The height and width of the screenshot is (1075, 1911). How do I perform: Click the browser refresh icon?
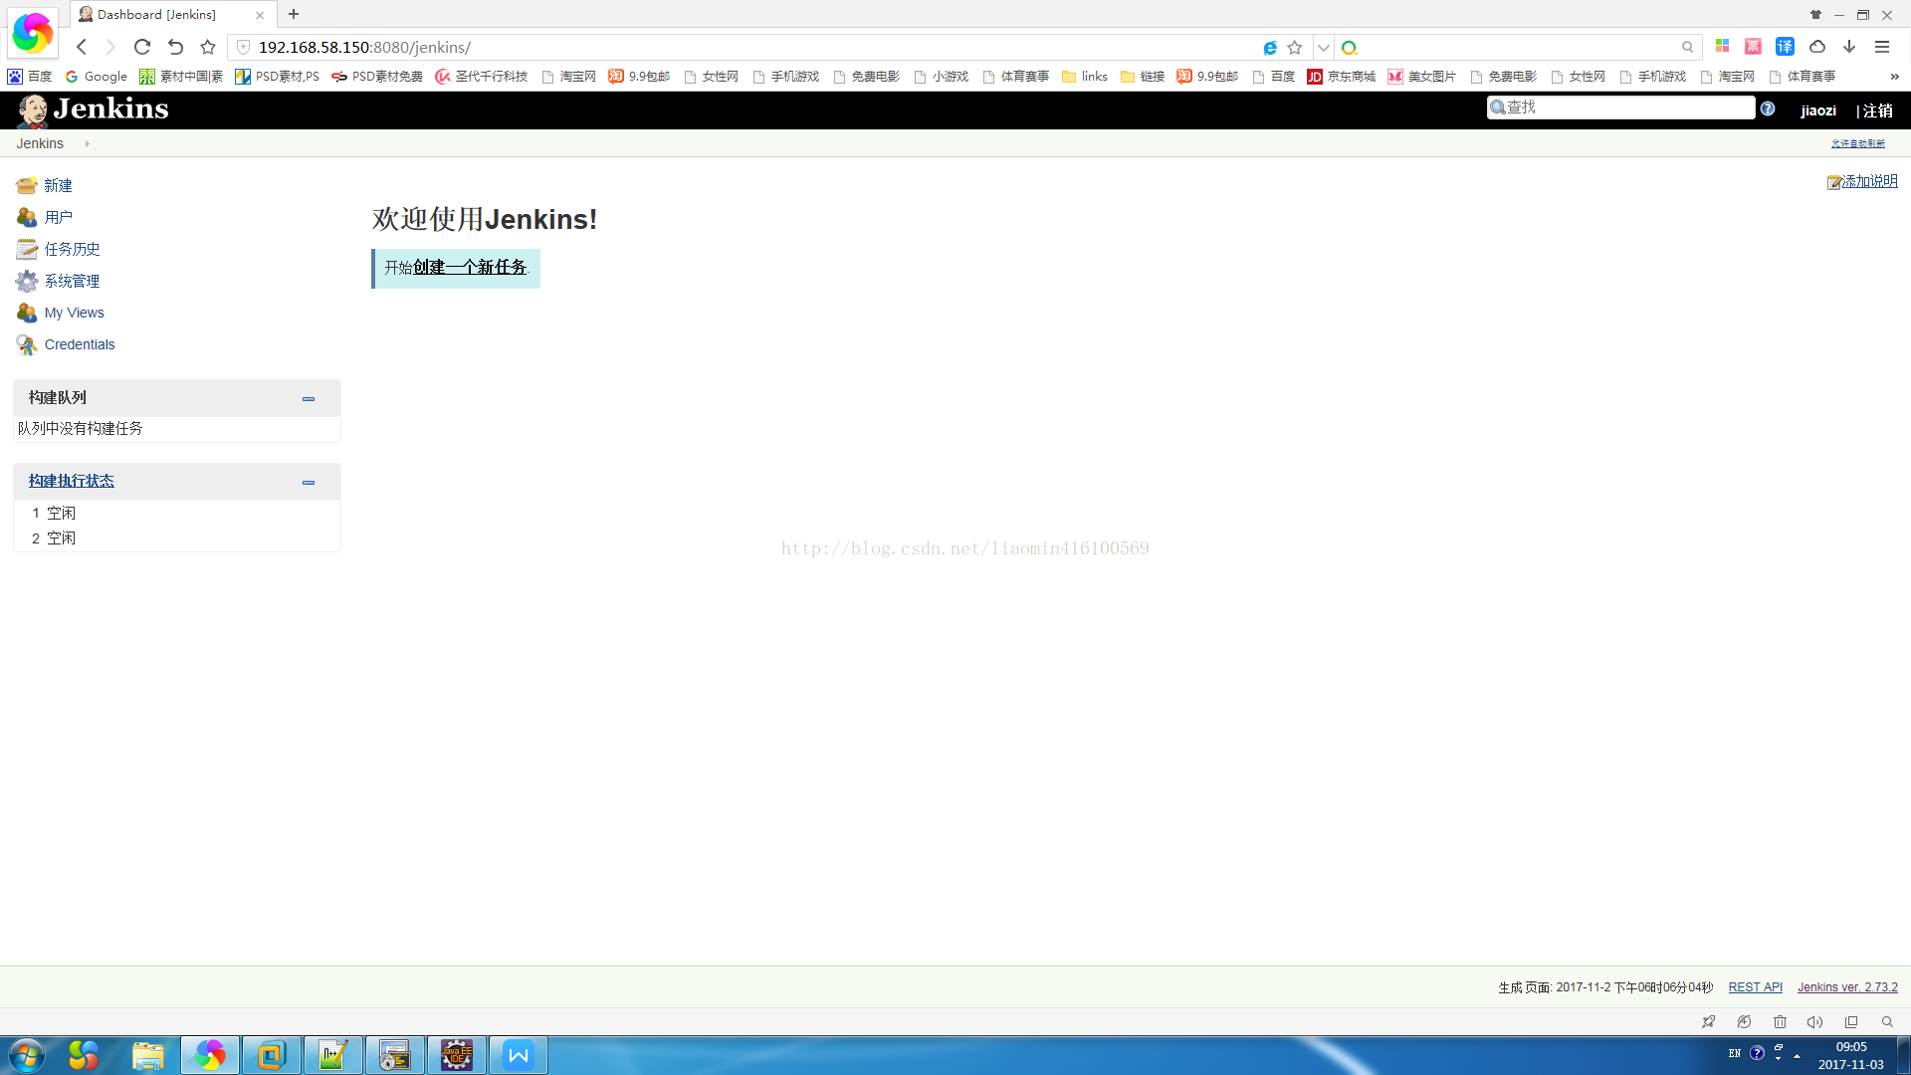point(142,47)
